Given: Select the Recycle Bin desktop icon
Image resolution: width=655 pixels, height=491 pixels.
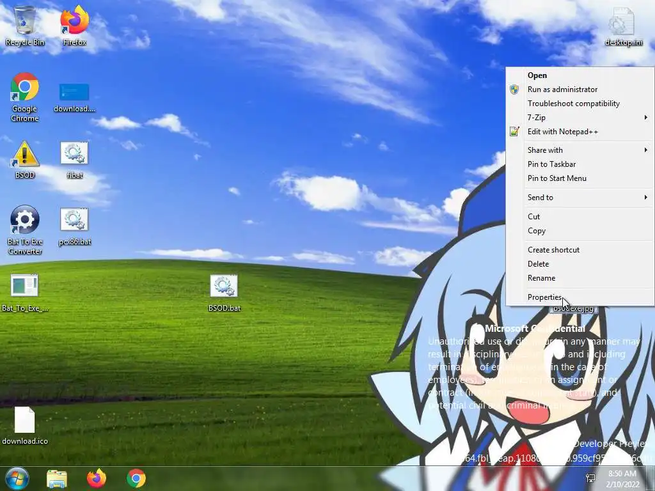Looking at the screenshot, I should pos(25,26).
